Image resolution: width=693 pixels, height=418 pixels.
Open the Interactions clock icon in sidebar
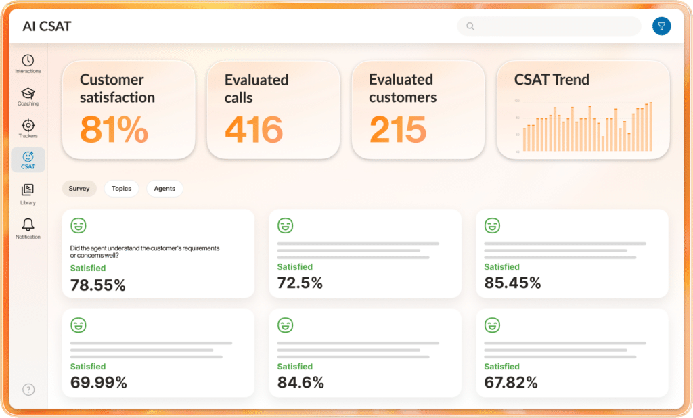tap(28, 61)
